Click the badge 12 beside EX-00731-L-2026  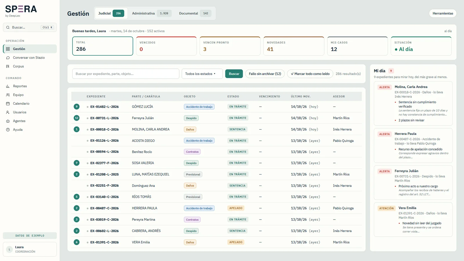[77, 118]
